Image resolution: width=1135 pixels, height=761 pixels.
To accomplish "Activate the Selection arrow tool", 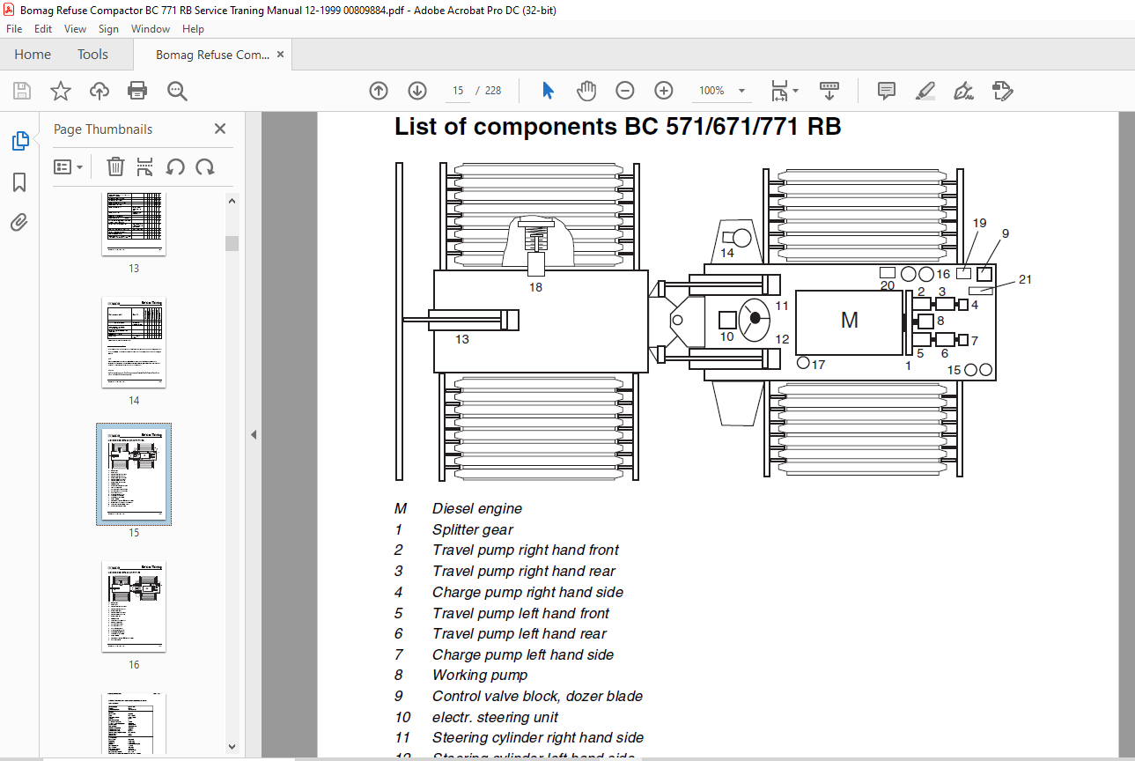I will pos(548,91).
